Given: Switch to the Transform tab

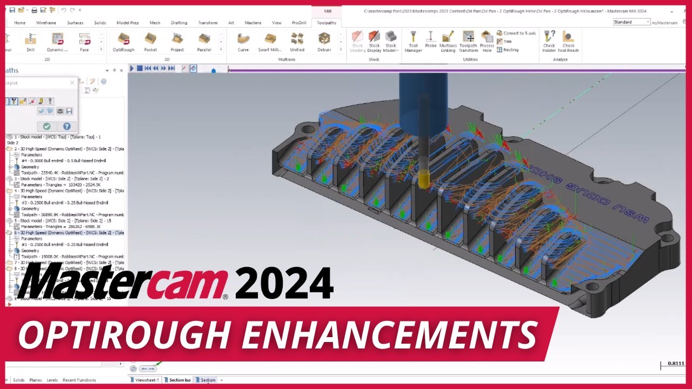Looking at the screenshot, I should coord(208,23).
